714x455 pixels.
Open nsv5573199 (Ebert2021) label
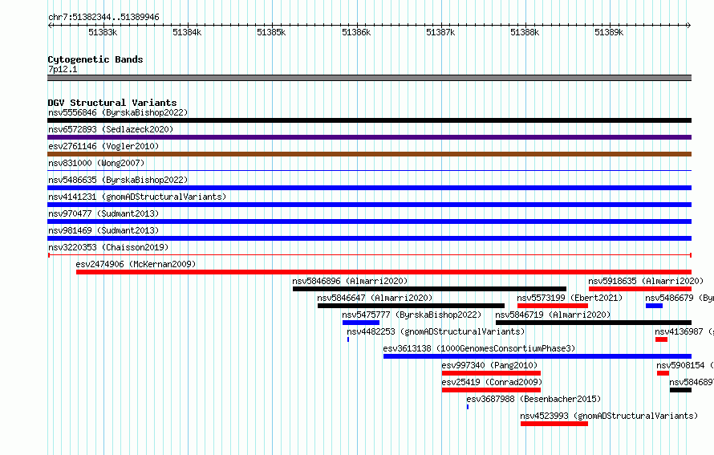tap(570, 298)
